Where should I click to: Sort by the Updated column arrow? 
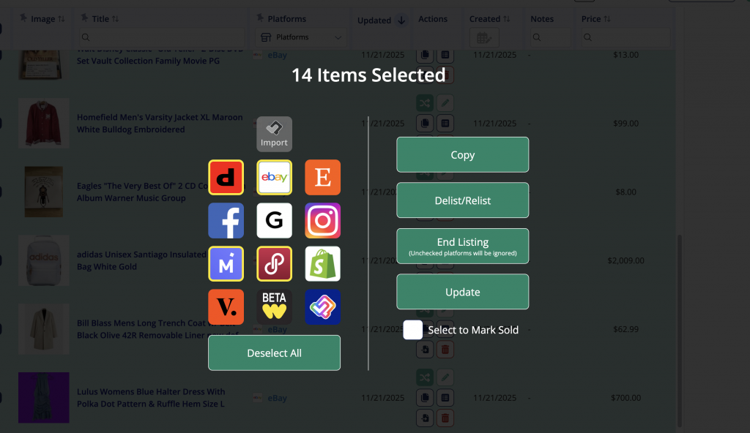(401, 20)
